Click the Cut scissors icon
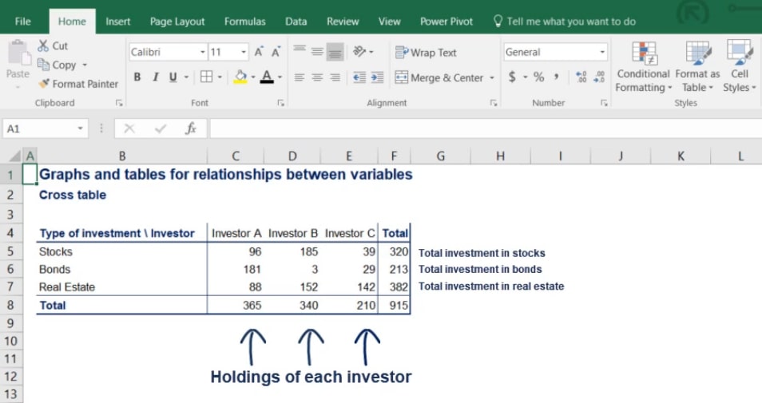This screenshot has height=403, width=762. pos(43,46)
